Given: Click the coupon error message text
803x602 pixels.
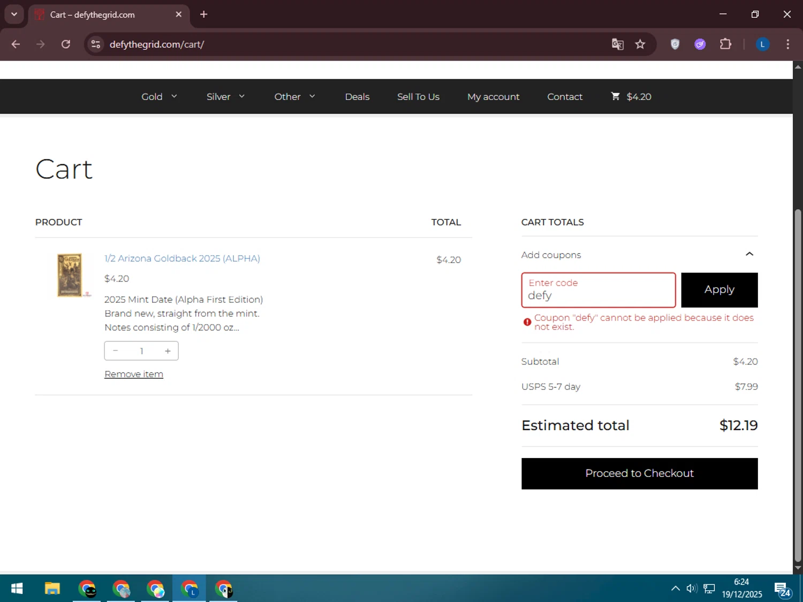Looking at the screenshot, I should click(644, 322).
